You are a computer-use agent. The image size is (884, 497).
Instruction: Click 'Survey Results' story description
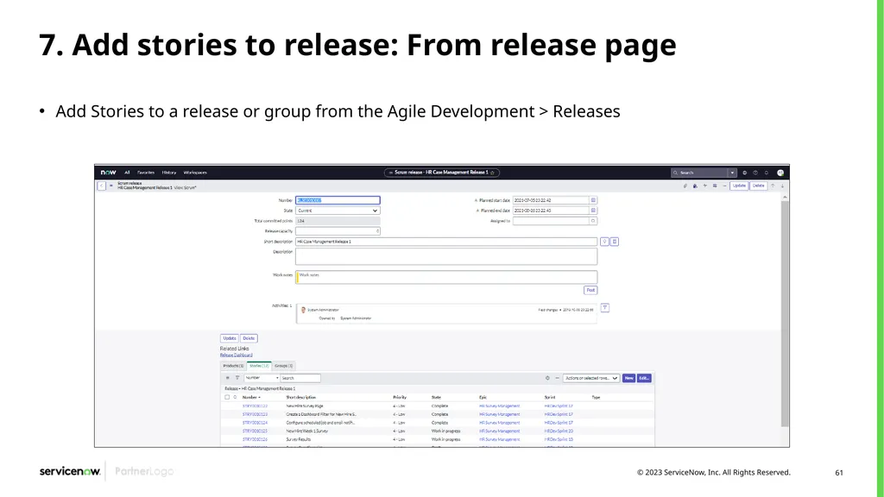tap(298, 439)
